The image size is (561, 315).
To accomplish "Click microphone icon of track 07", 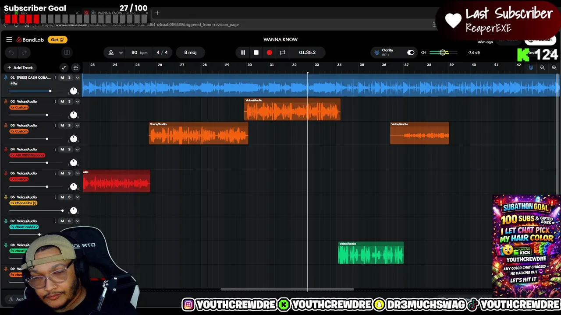I will [6, 221].
